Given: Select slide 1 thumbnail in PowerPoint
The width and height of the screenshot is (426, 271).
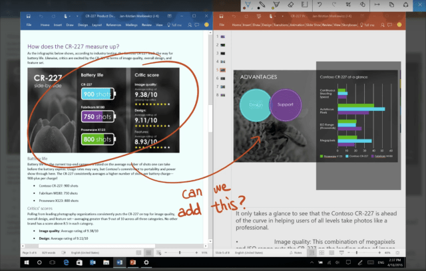Looking at the screenshot, I should (224, 36).
